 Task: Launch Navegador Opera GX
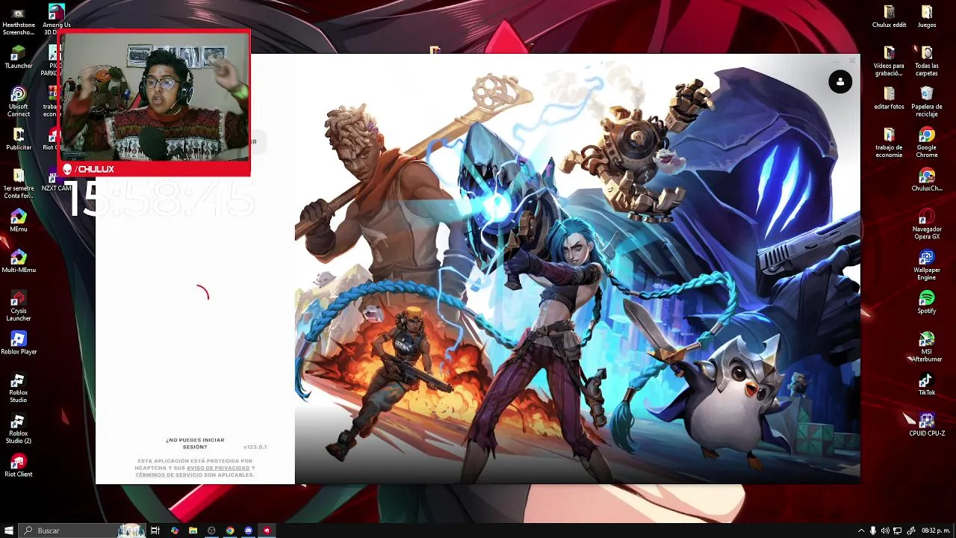[927, 224]
